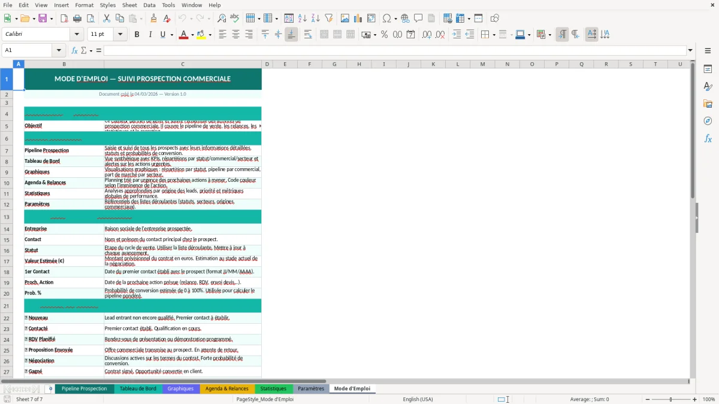
Task: Click Sort Descending icon
Action: [315, 19]
